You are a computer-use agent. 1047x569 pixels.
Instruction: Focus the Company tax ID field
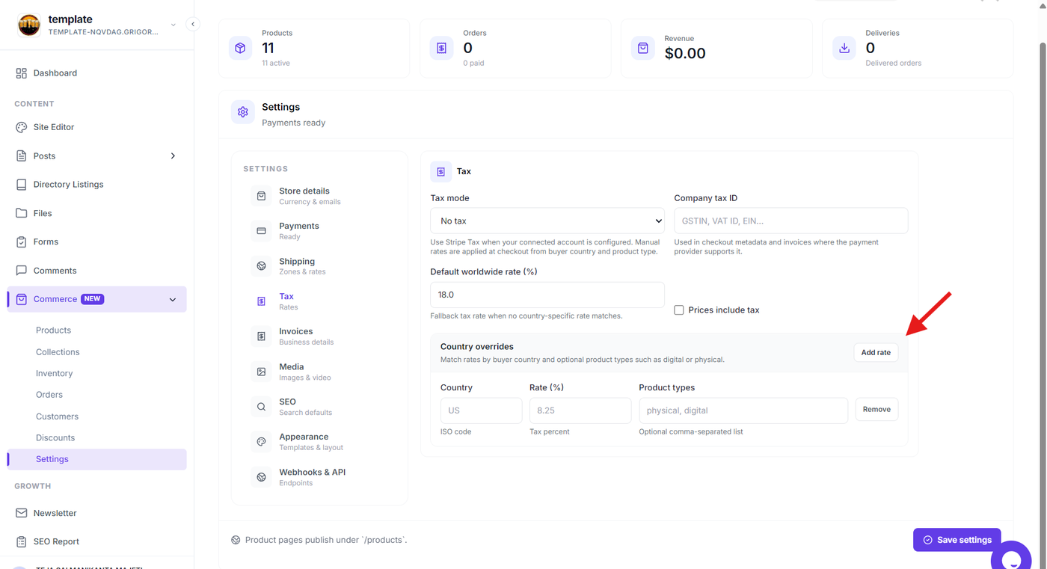(790, 221)
